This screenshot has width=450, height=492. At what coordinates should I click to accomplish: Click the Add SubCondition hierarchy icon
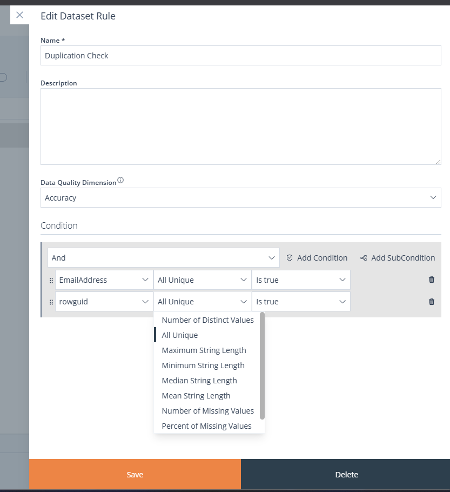click(x=364, y=258)
